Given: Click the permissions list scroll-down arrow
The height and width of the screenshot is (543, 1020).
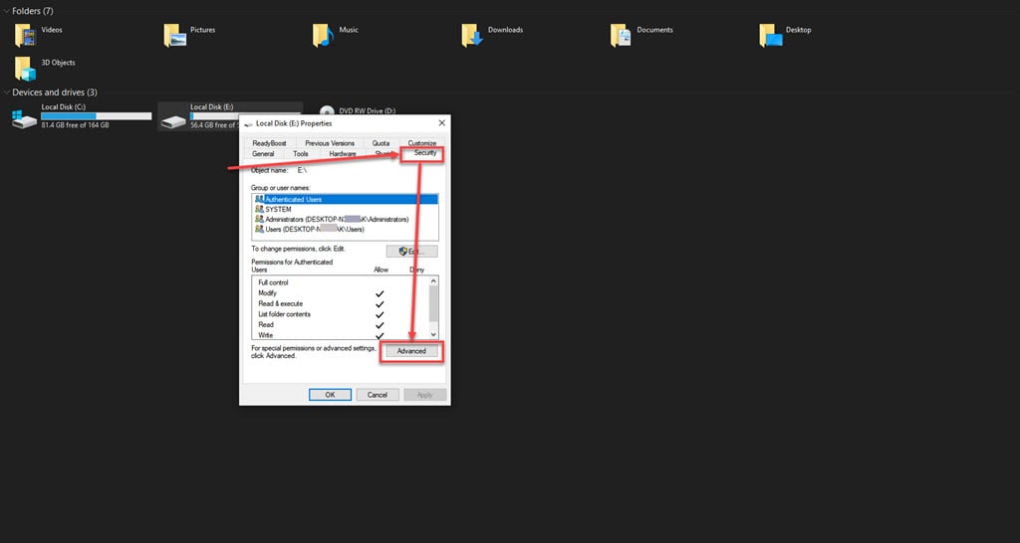Looking at the screenshot, I should [x=434, y=334].
